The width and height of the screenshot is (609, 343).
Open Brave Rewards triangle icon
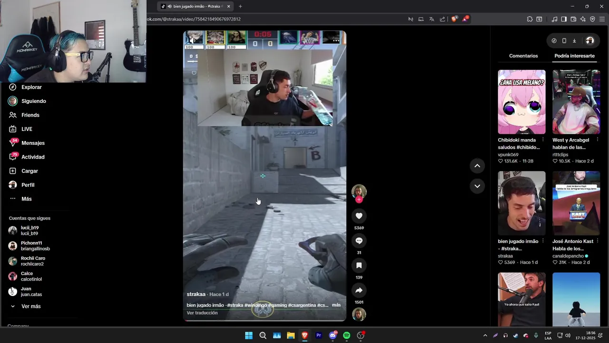(465, 19)
